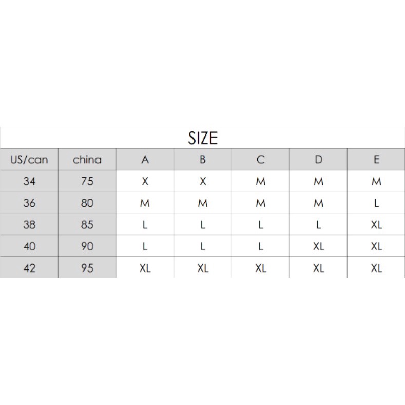Click the SIZE table title
This screenshot has width=405, height=405.
tap(203, 138)
